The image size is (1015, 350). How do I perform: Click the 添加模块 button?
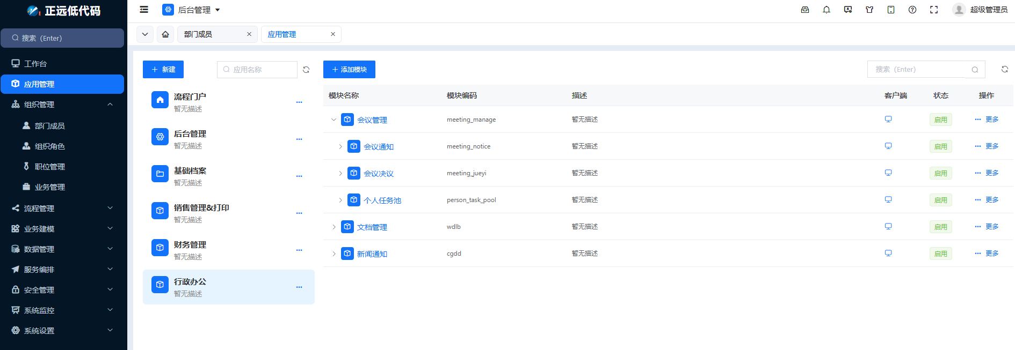pos(349,70)
